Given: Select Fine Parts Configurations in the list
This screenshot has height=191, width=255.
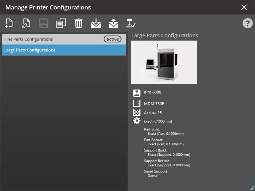Looking at the screenshot, I should [51, 39].
